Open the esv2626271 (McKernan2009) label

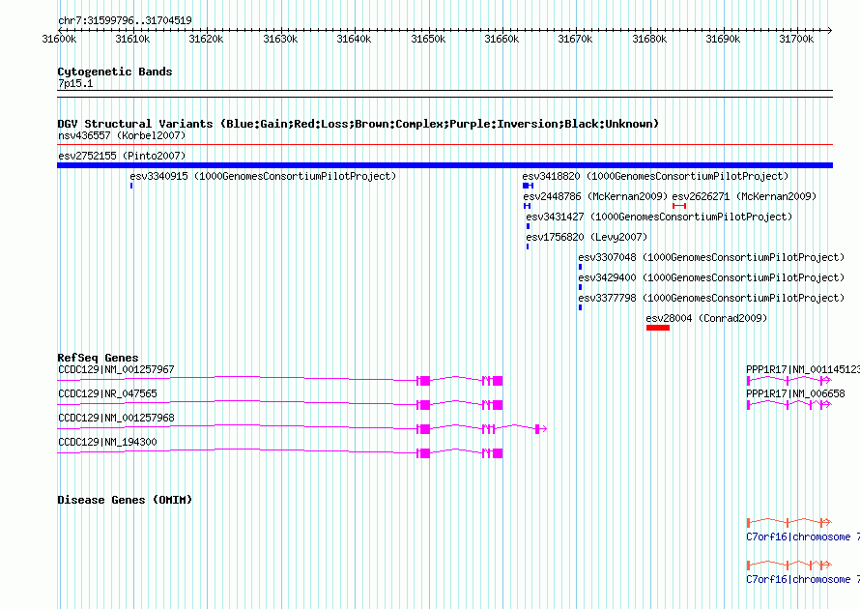click(x=744, y=196)
